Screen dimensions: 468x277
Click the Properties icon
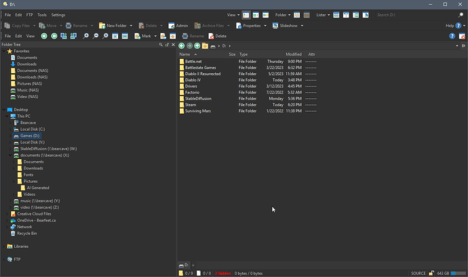click(x=239, y=26)
